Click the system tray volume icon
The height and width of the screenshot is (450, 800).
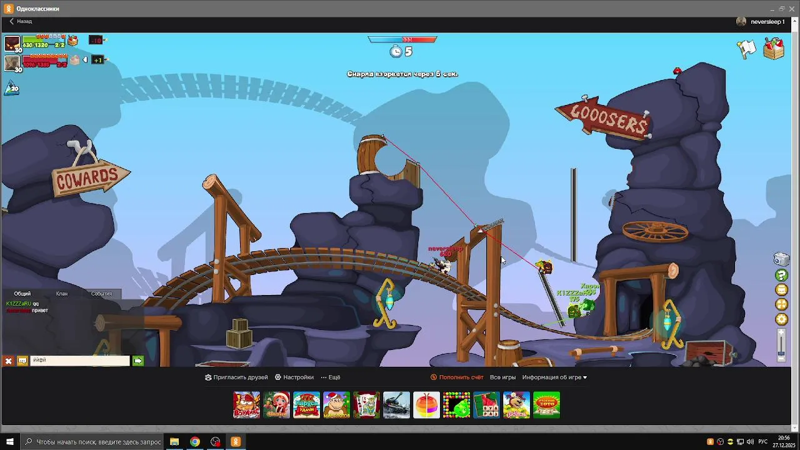[750, 442]
